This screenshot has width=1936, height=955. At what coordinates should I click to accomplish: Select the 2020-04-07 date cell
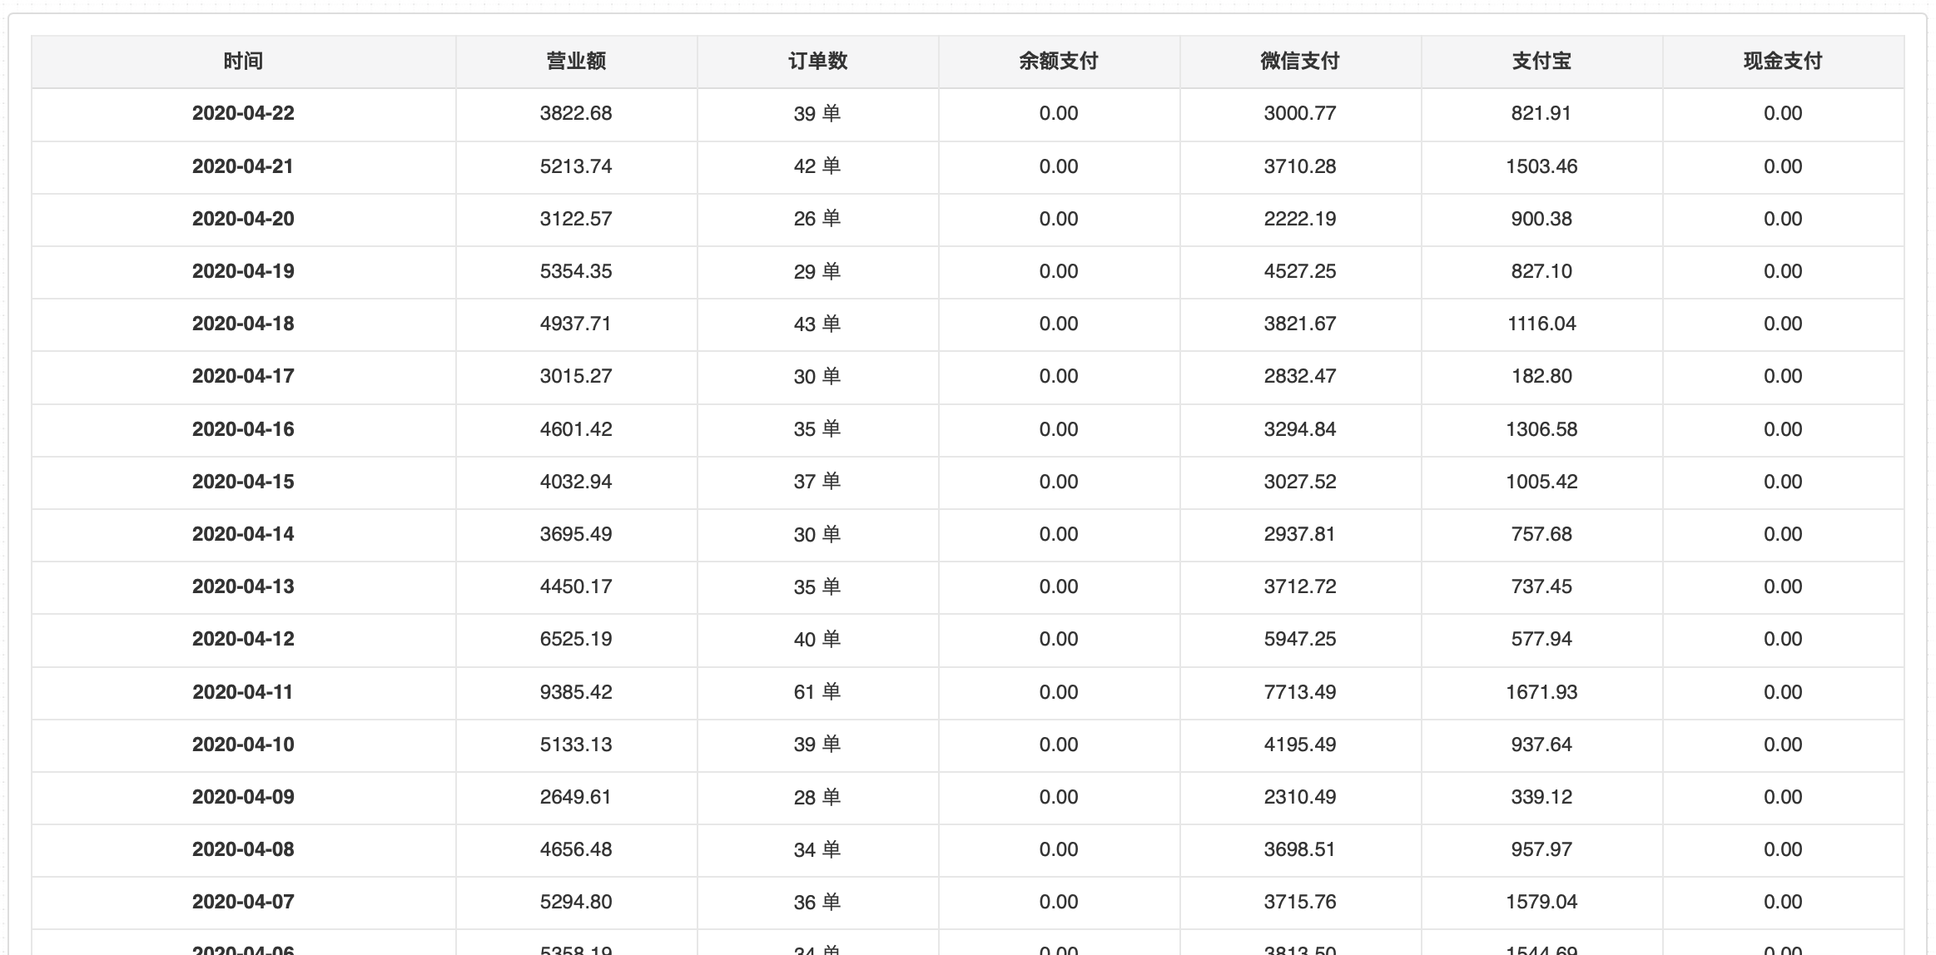243,903
